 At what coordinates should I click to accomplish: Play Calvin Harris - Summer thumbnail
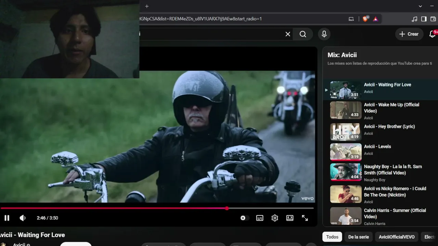pos(346,216)
